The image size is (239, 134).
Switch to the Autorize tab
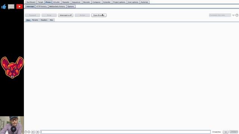click(x=145, y=2)
